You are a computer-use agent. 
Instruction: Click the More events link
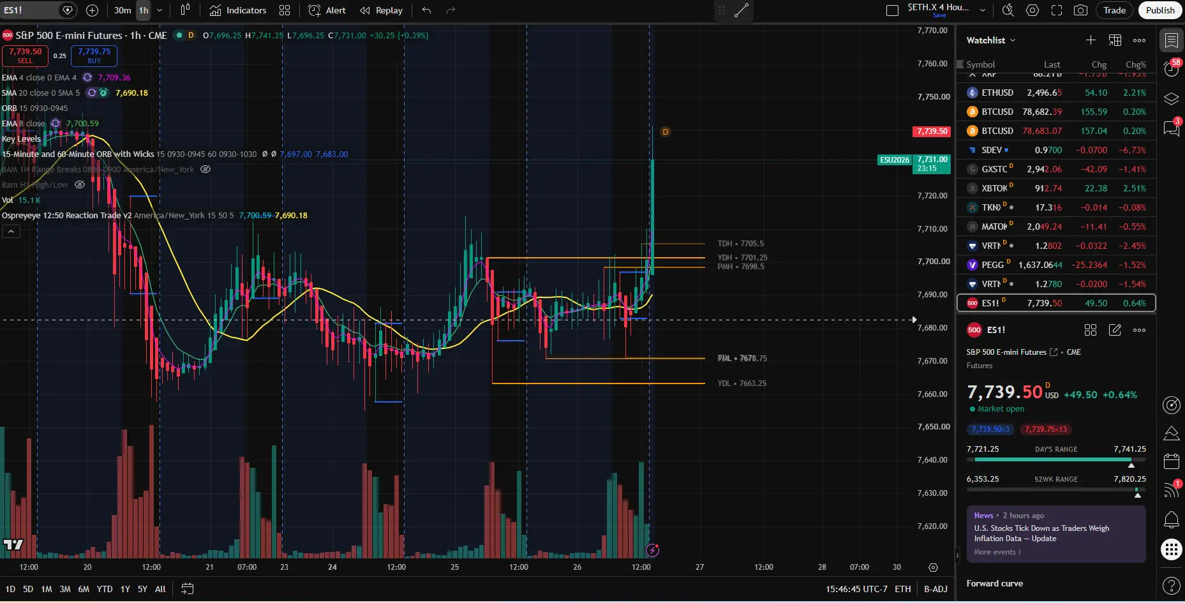(997, 553)
